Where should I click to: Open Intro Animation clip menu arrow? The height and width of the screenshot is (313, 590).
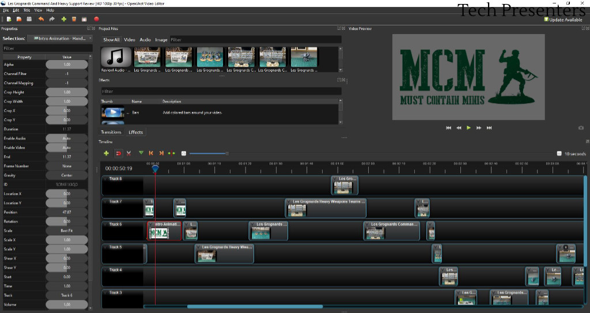pos(151,224)
